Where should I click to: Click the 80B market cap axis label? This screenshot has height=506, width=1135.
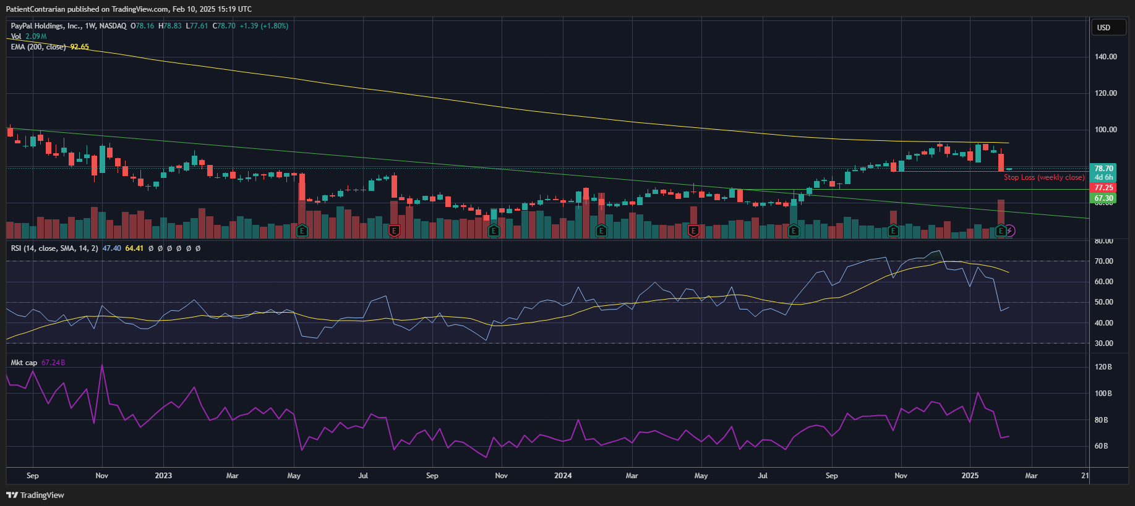(1101, 420)
